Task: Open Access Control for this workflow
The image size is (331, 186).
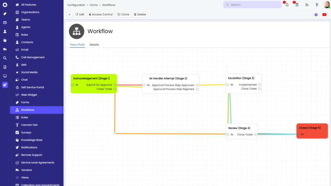Action: (101, 14)
